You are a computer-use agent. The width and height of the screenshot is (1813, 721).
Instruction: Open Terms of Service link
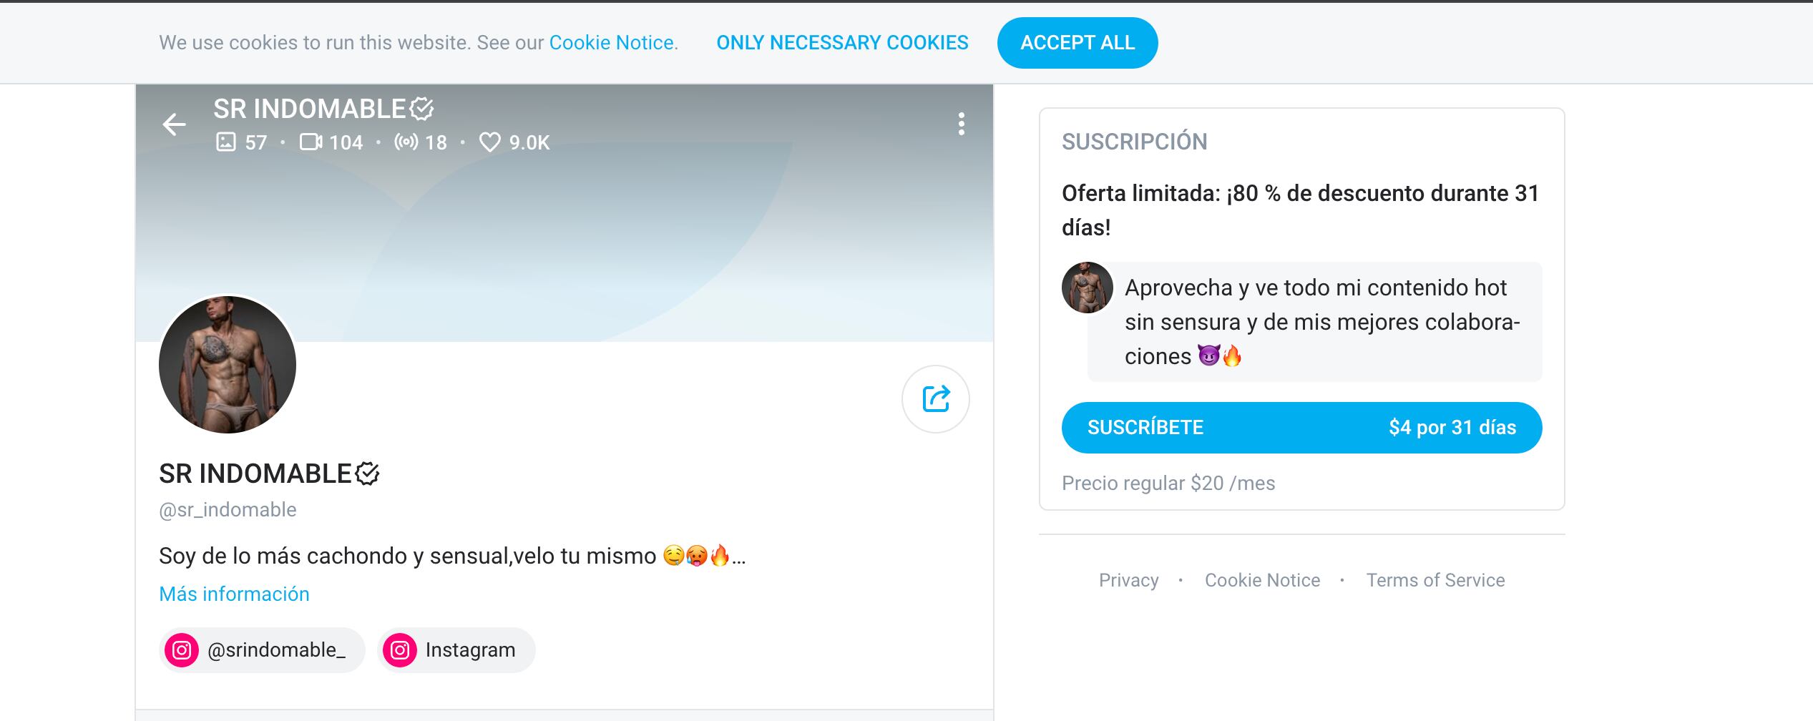pyautogui.click(x=1435, y=580)
